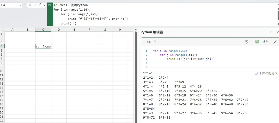
Task: Close the Python 编辑器 pane
Action: (277, 32)
